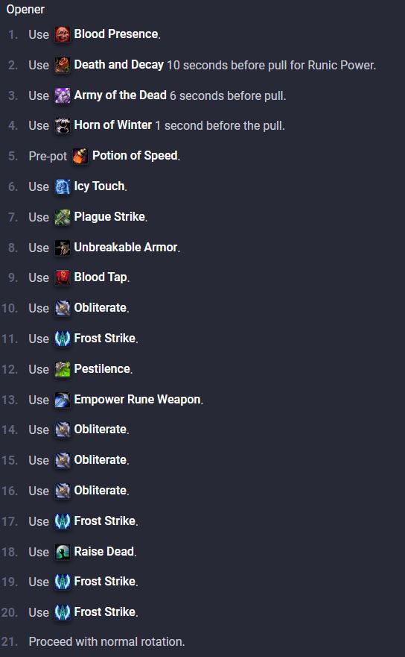Viewport: 405px width, 657px height.
Task: Click the Plague Strike spell icon
Action: pos(63,217)
